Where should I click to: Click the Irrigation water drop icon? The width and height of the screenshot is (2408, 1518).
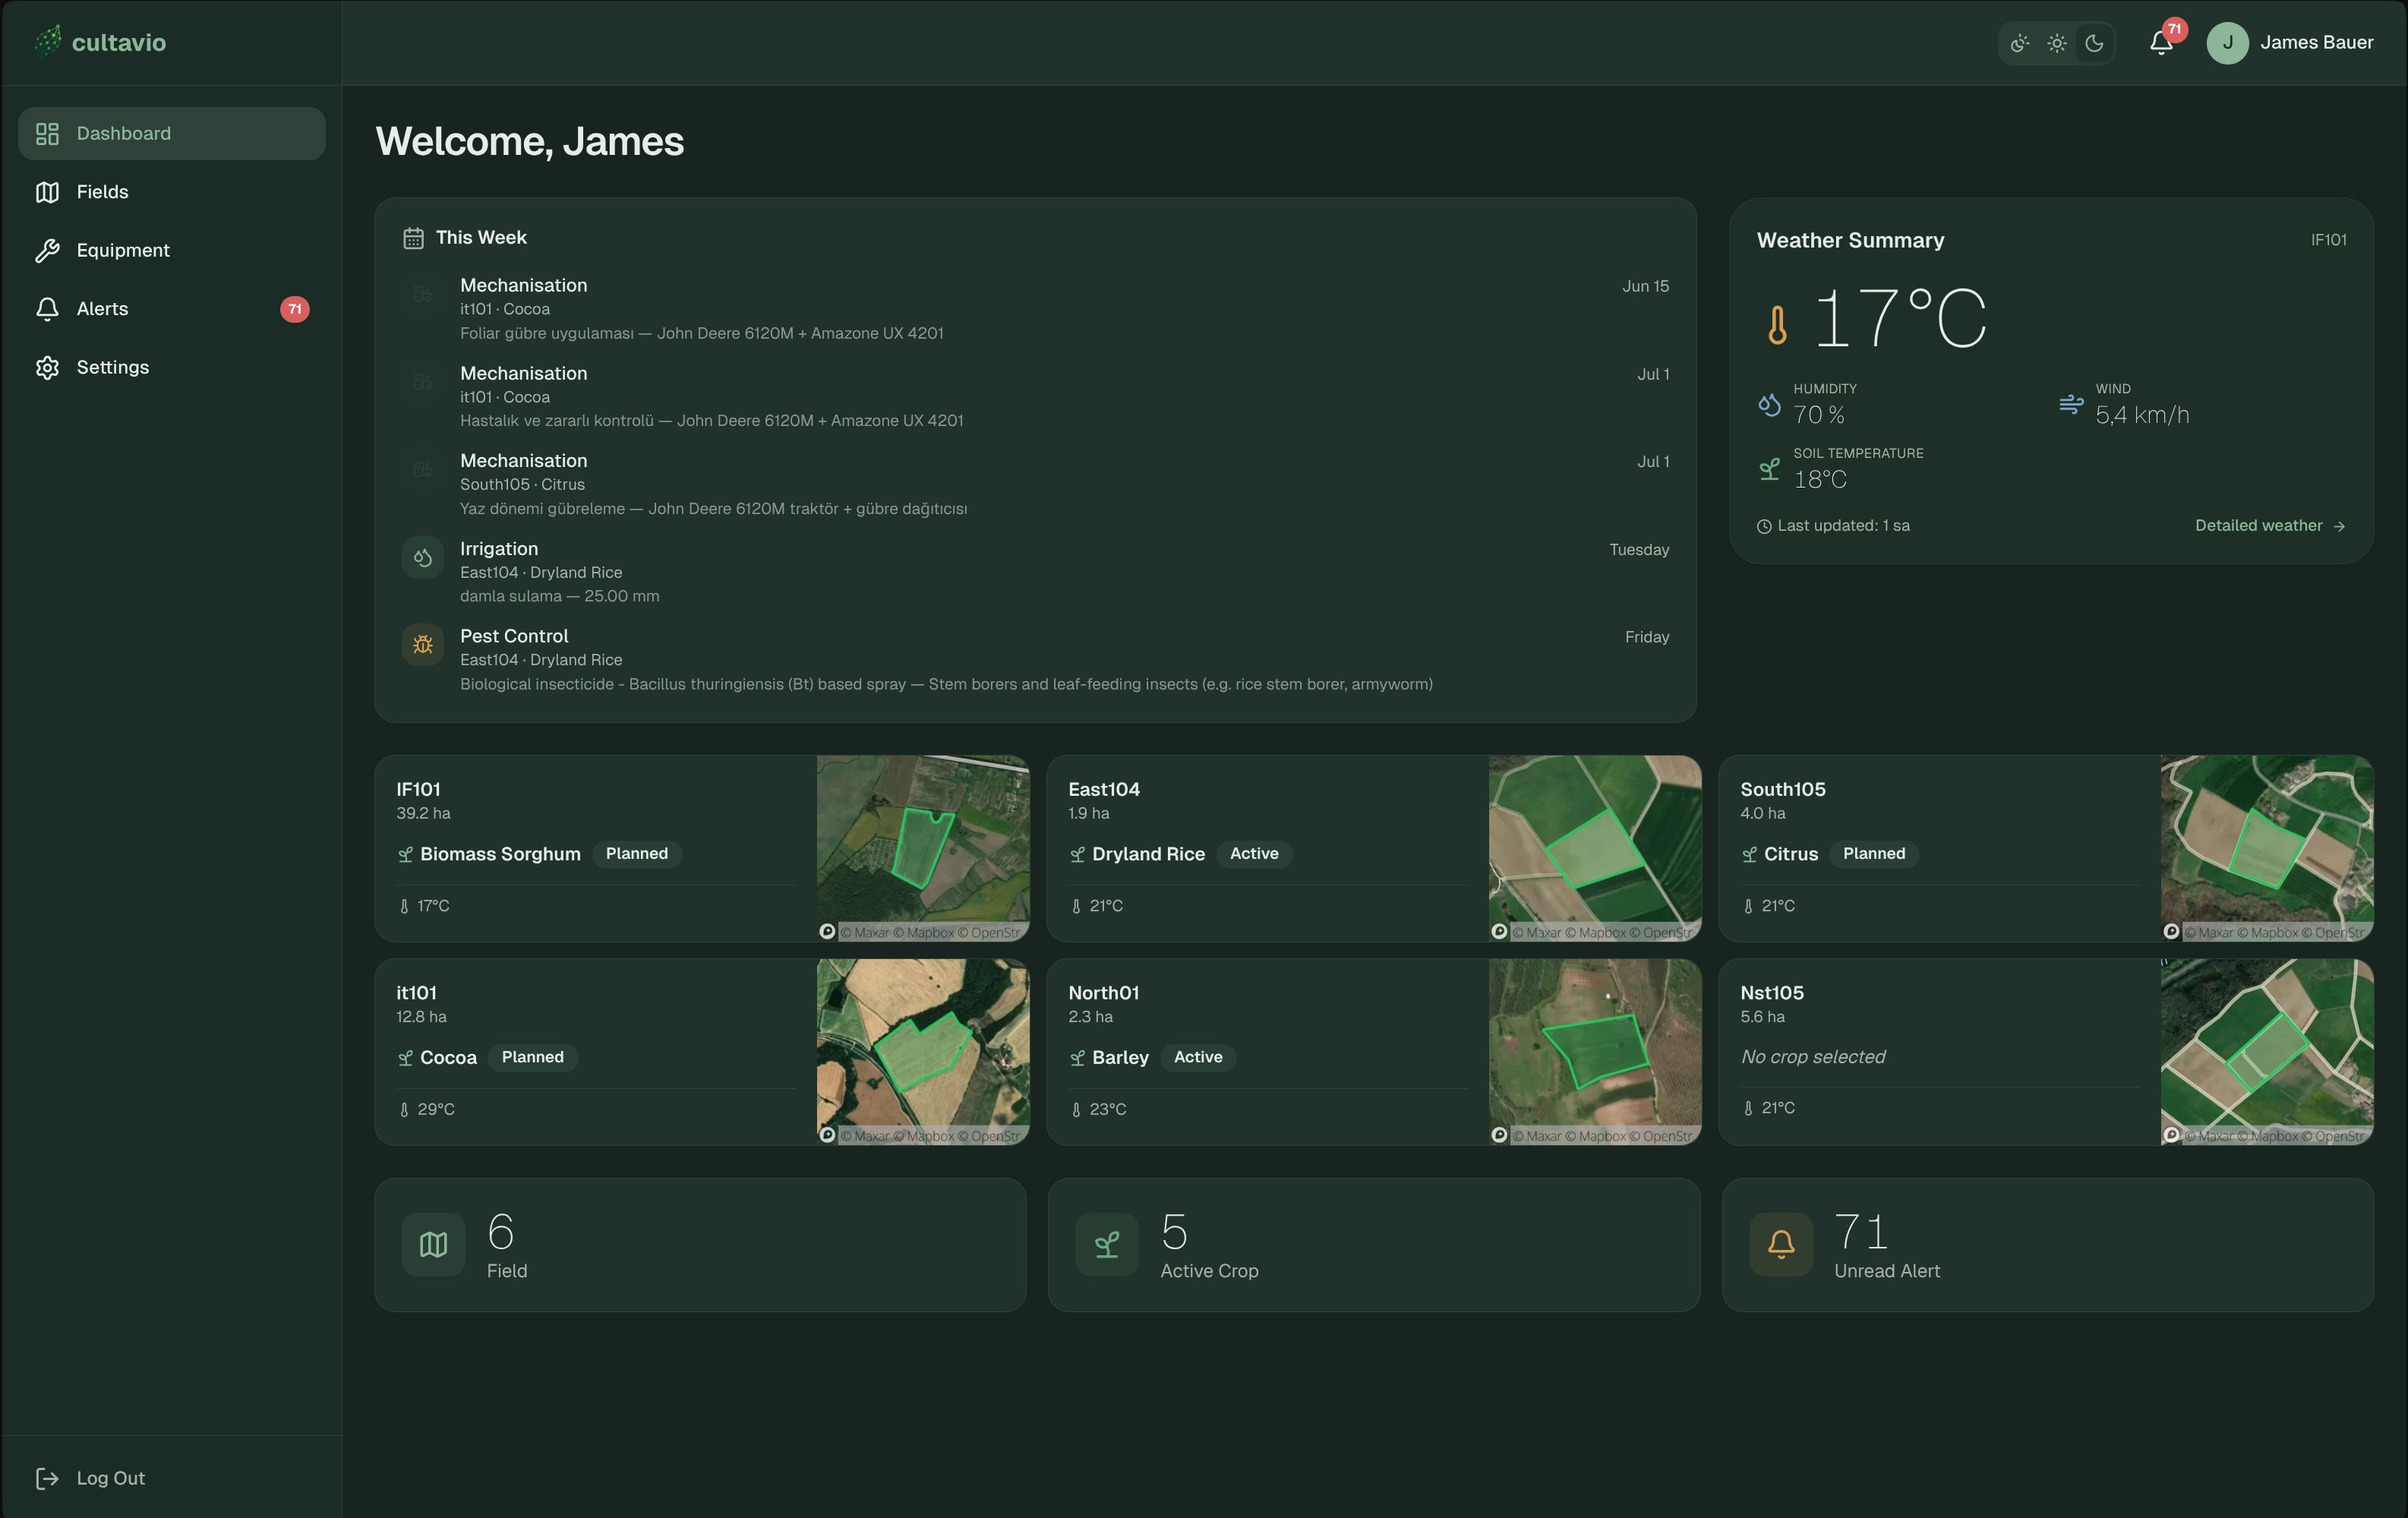[423, 557]
